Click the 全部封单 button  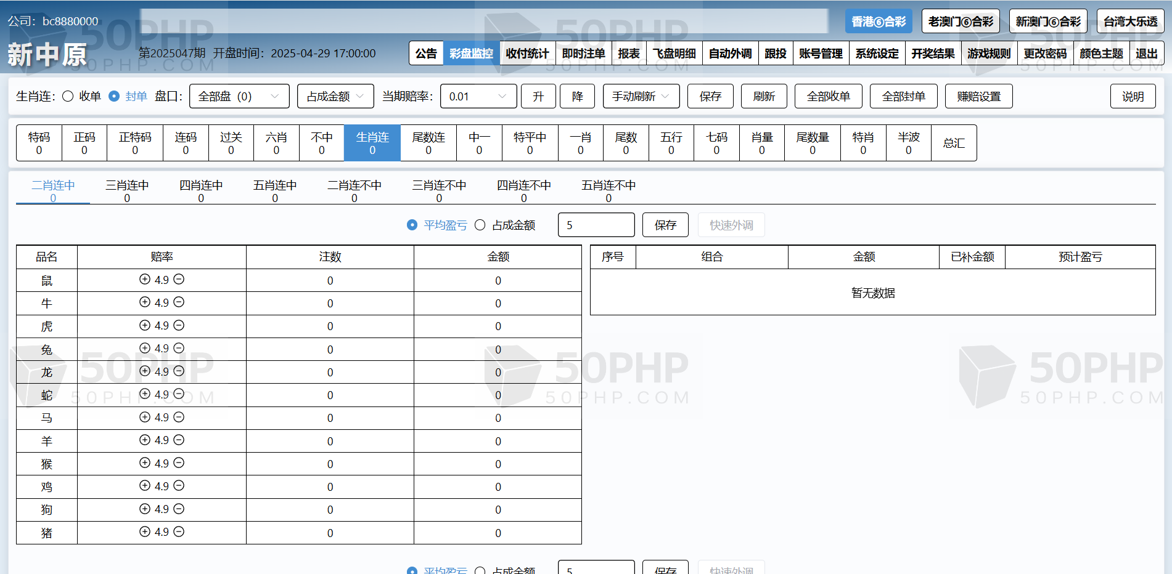903,97
